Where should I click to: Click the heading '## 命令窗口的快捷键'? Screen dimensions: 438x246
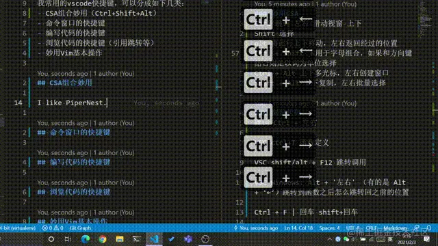pos(74,133)
